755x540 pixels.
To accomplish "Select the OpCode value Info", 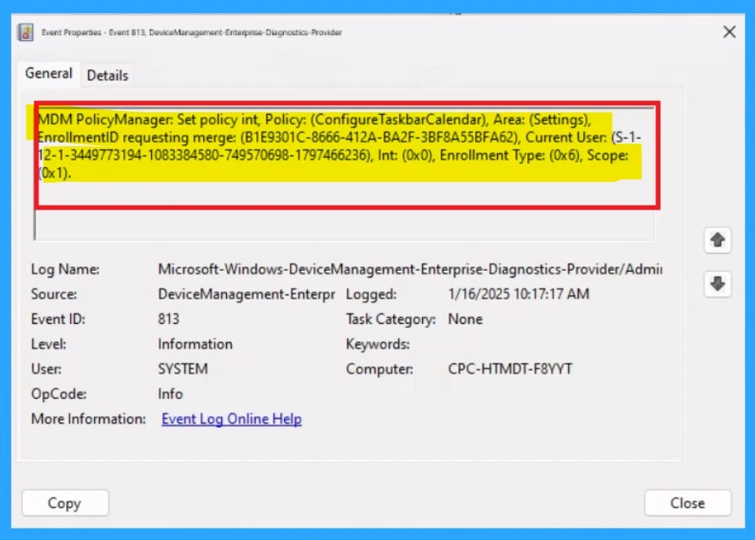I will coord(171,394).
